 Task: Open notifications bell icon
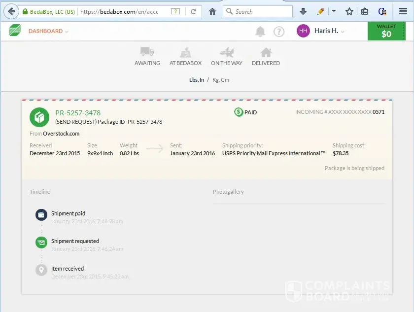tap(260, 32)
